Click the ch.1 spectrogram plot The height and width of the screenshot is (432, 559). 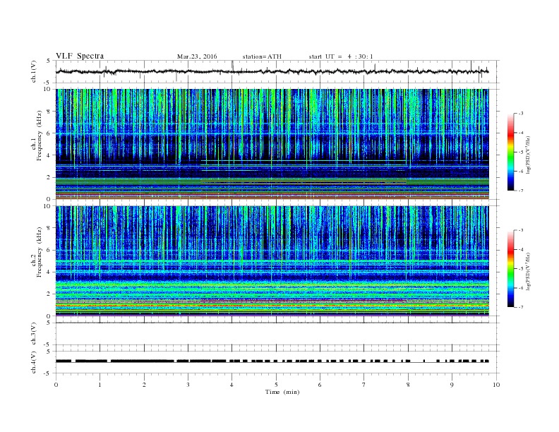pyautogui.click(x=272, y=144)
